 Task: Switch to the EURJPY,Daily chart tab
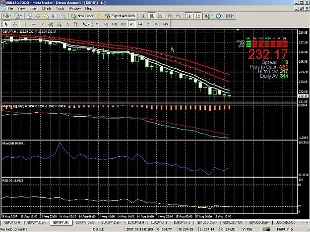tap(111, 222)
